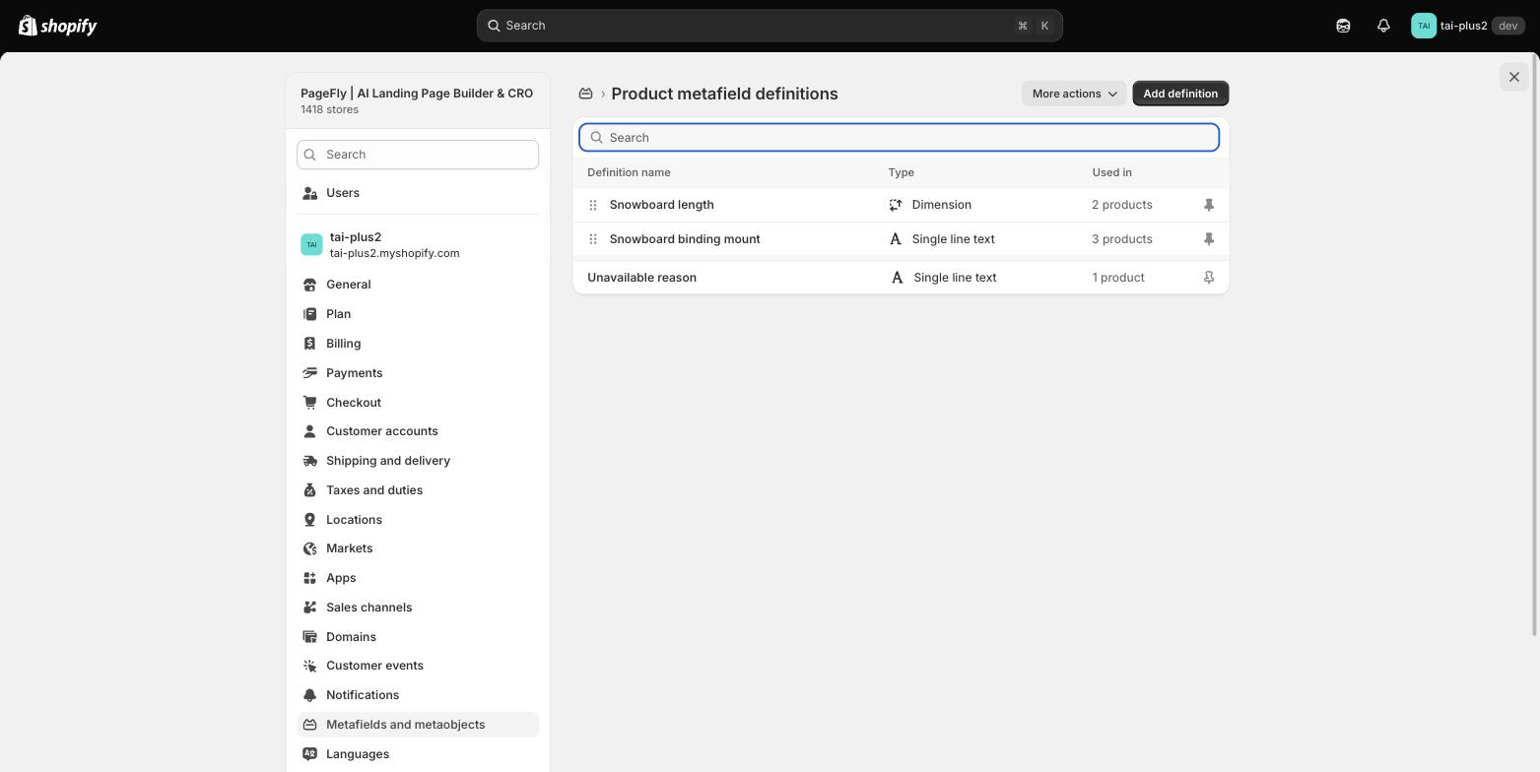1540x772 pixels.
Task: Select the tai-plus2 store entry
Action: click(x=418, y=245)
